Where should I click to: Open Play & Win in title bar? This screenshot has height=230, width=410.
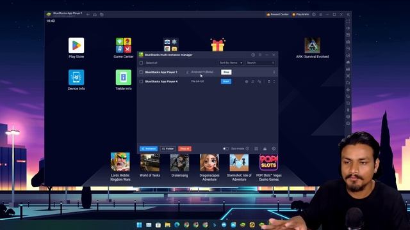(x=300, y=14)
